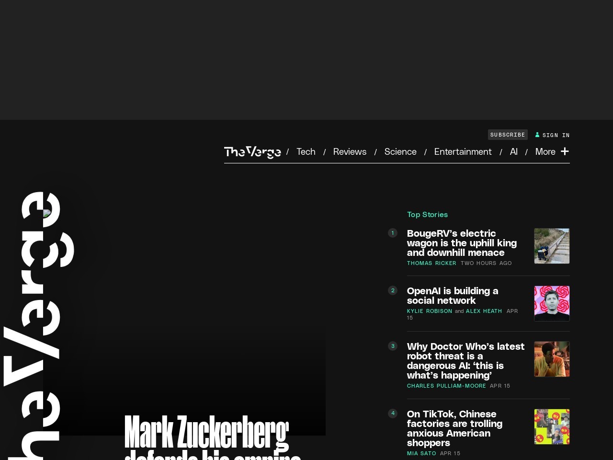
Task: Click the user icon beside Sign In
Action: coord(537,135)
